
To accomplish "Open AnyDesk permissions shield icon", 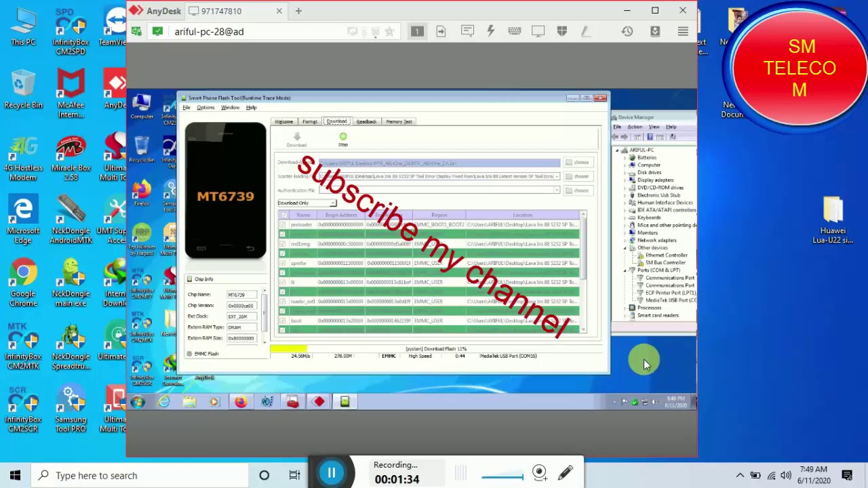I will [561, 31].
